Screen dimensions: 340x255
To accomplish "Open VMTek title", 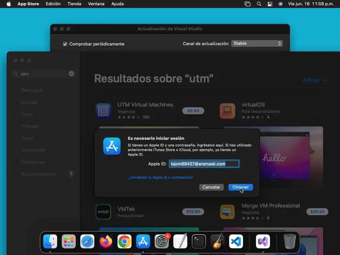I will [x=126, y=209].
